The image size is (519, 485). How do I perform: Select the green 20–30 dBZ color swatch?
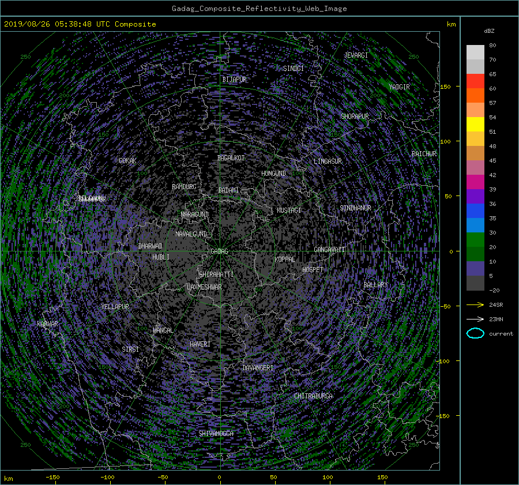[x=475, y=240]
